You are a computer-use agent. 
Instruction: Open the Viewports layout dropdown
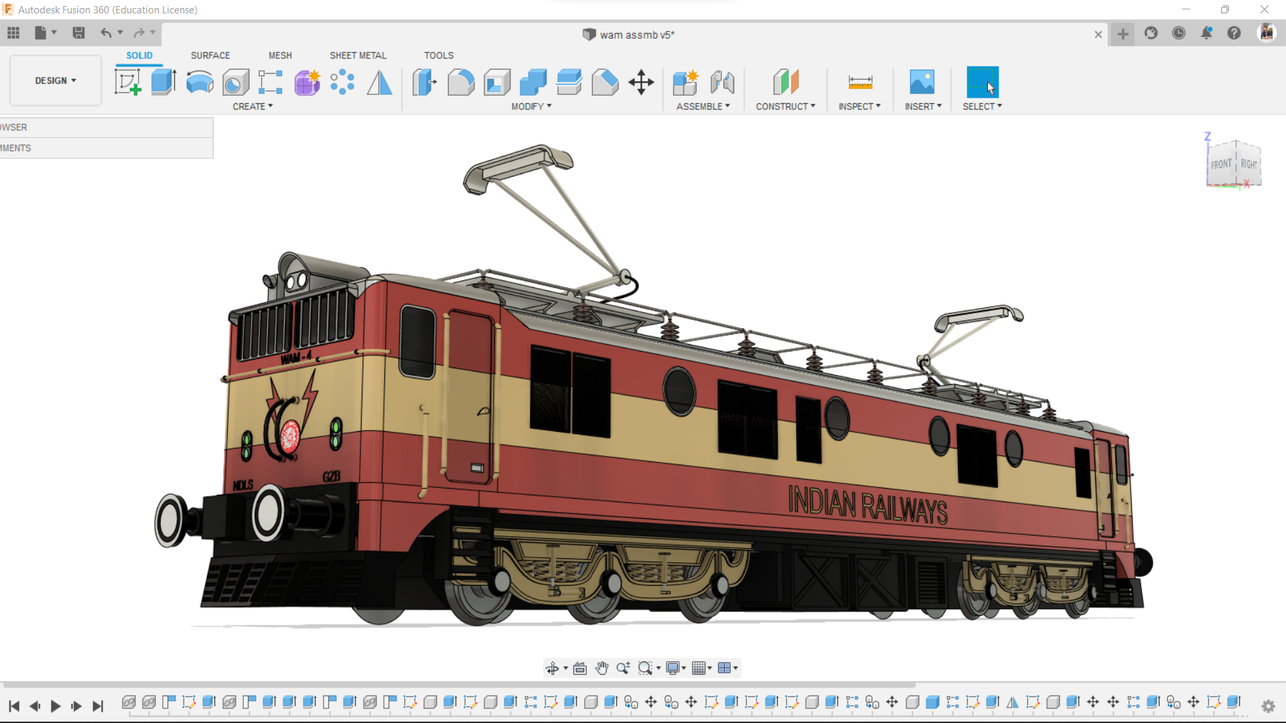727,668
